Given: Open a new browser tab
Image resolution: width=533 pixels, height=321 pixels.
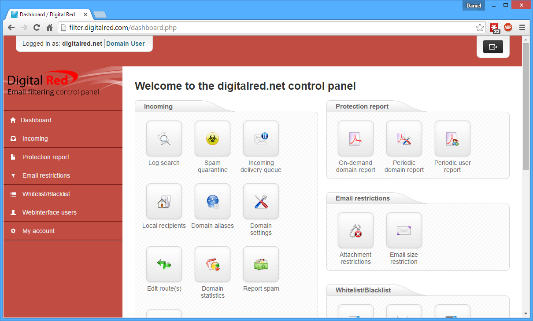Looking at the screenshot, I should click(x=100, y=15).
